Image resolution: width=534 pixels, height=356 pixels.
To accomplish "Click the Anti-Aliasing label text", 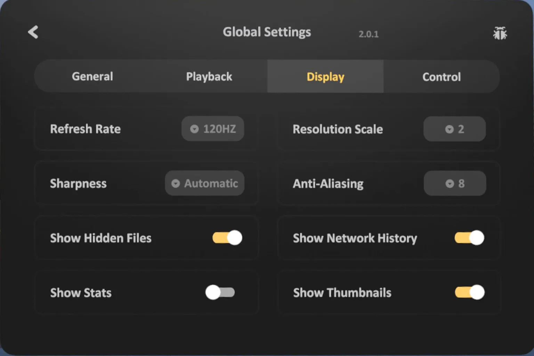I will (328, 184).
